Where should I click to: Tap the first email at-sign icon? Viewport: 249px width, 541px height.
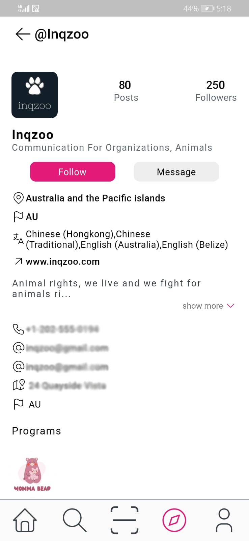(x=19, y=348)
